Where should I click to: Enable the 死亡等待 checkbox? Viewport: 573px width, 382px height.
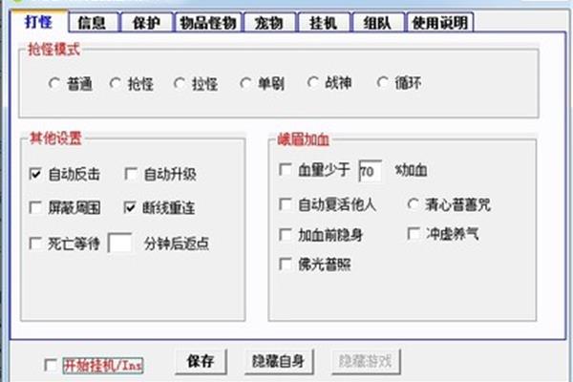coord(35,244)
